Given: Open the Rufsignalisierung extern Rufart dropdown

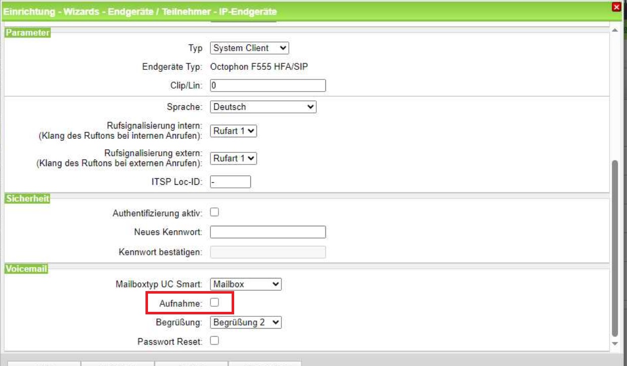Looking at the screenshot, I should click(x=234, y=158).
